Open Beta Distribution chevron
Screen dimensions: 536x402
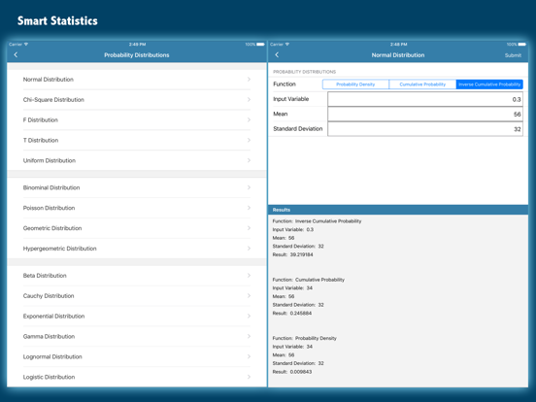[249, 275]
